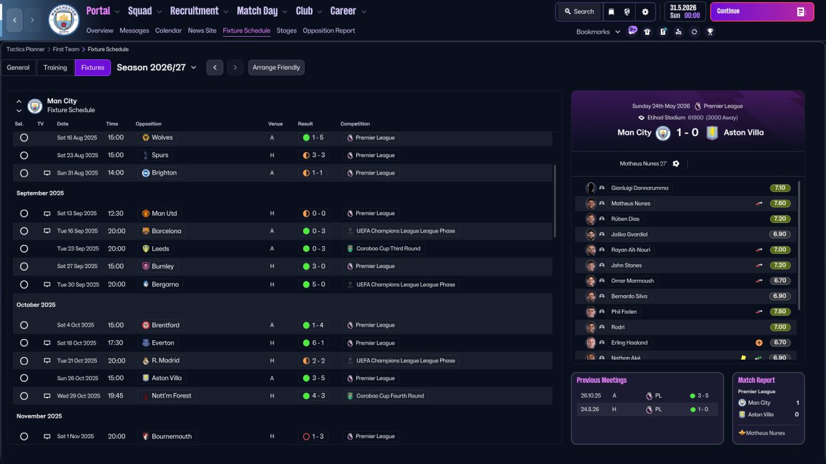Click the scouting binoculars icon in bookmarks bar
The height and width of the screenshot is (464, 826).
coord(678,32)
